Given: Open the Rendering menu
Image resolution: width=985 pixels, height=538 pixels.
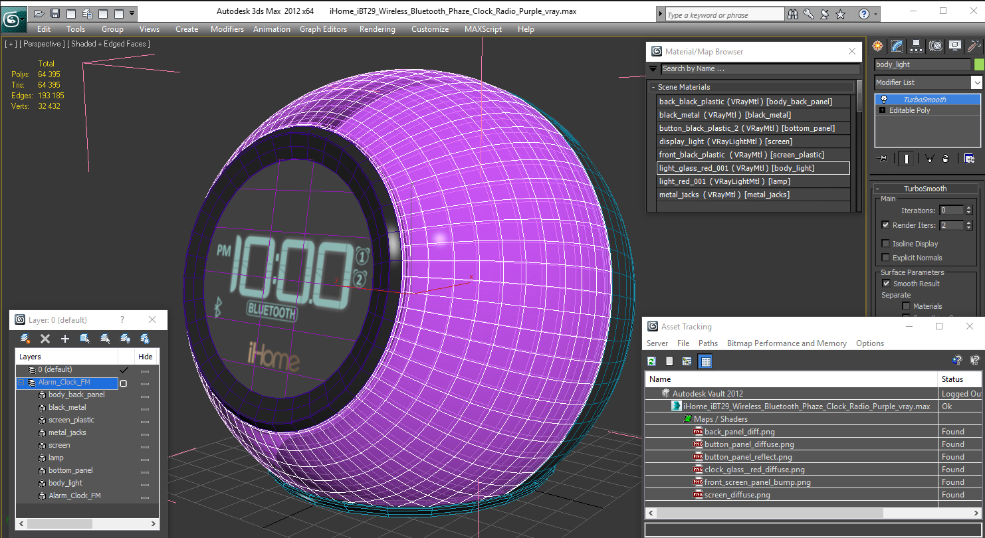Looking at the screenshot, I should (377, 29).
